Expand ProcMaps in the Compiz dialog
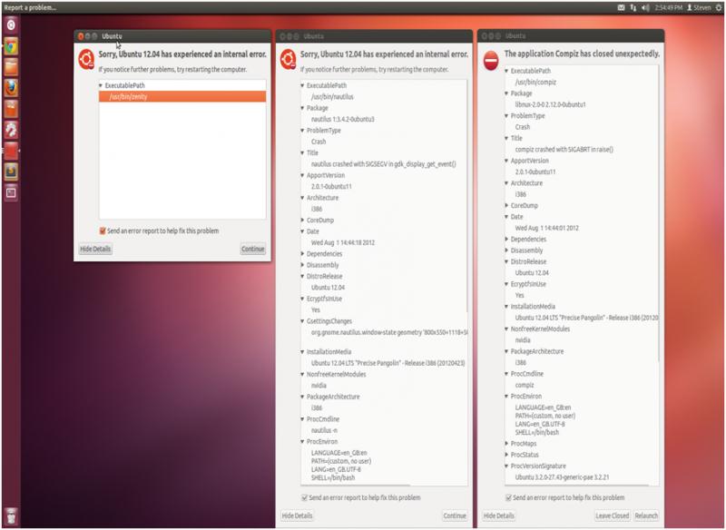 click(x=506, y=444)
